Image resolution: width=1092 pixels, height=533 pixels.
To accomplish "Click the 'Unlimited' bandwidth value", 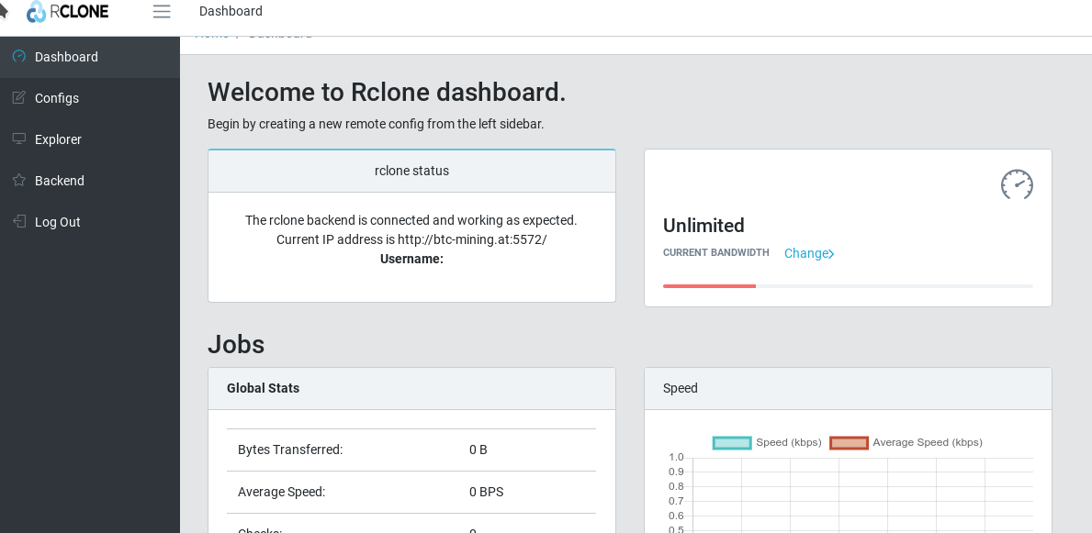I will pyautogui.click(x=704, y=226).
